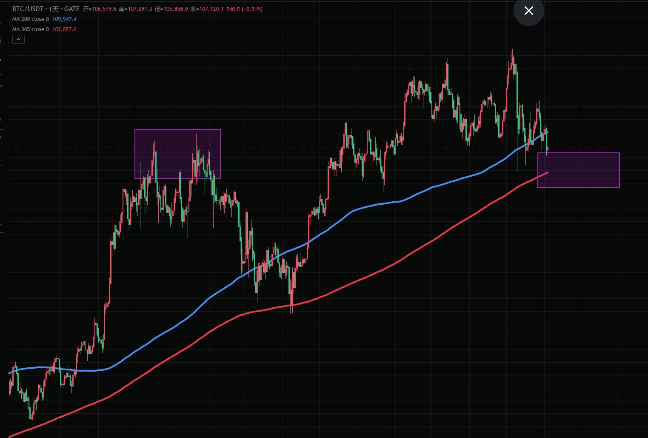The image size is (648, 438).
Task: Select the MA 365 close indicator legend
Action: point(30,29)
